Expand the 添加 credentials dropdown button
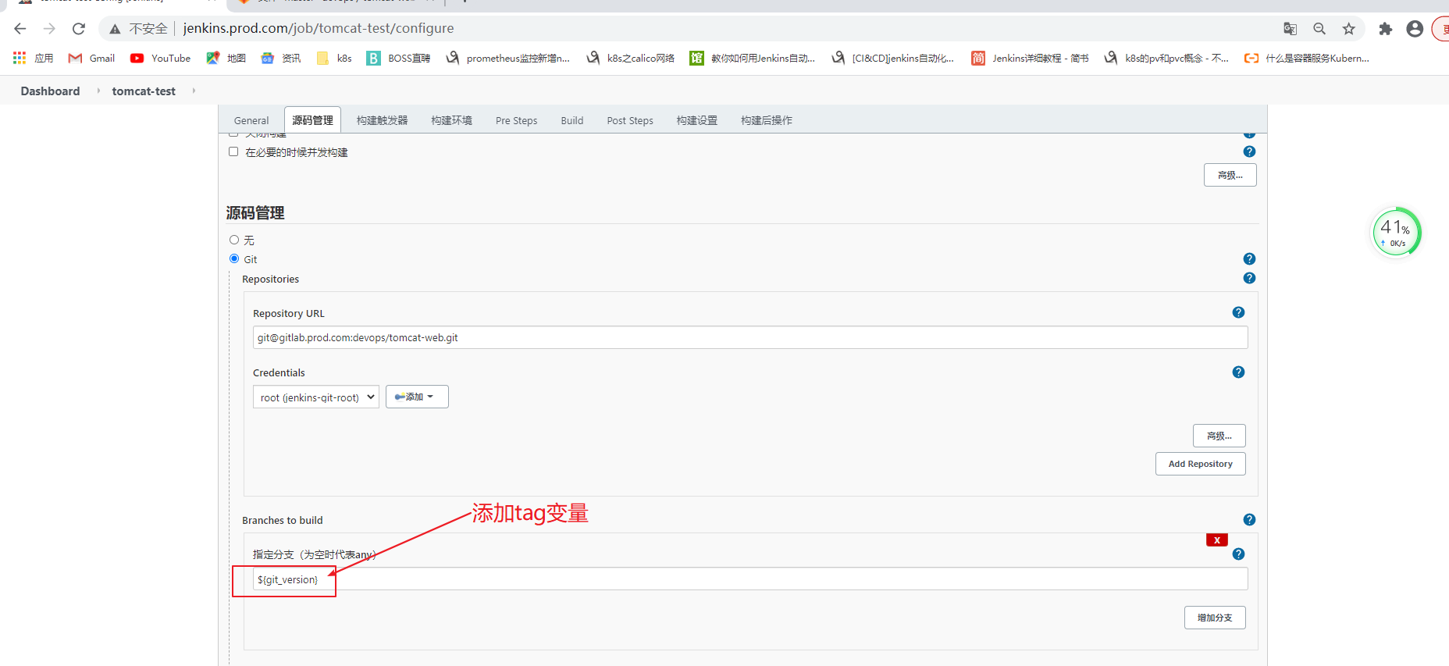Viewport: 1449px width, 666px height. click(x=417, y=397)
